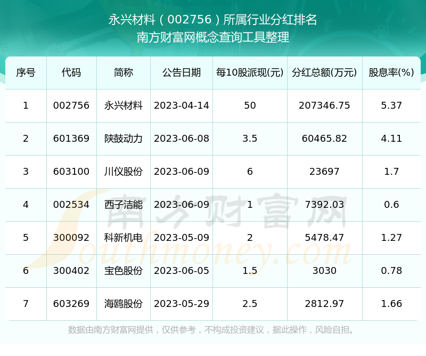The height and width of the screenshot is (356, 426).
Task: Click dividend total 3030
Action: pyautogui.click(x=324, y=271)
